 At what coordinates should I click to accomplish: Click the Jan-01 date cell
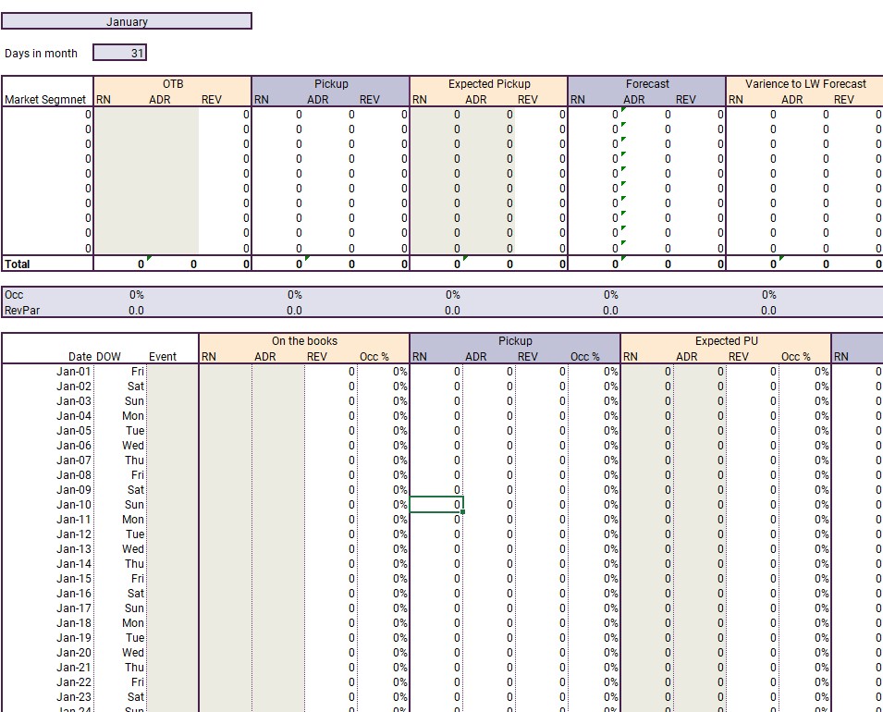[73, 372]
